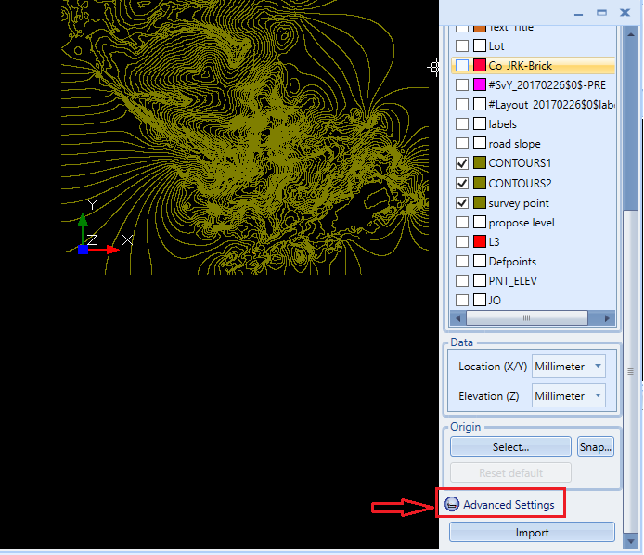Check the Defpoints layer checkbox
Viewport: 644px width, 555px height.
[462, 261]
